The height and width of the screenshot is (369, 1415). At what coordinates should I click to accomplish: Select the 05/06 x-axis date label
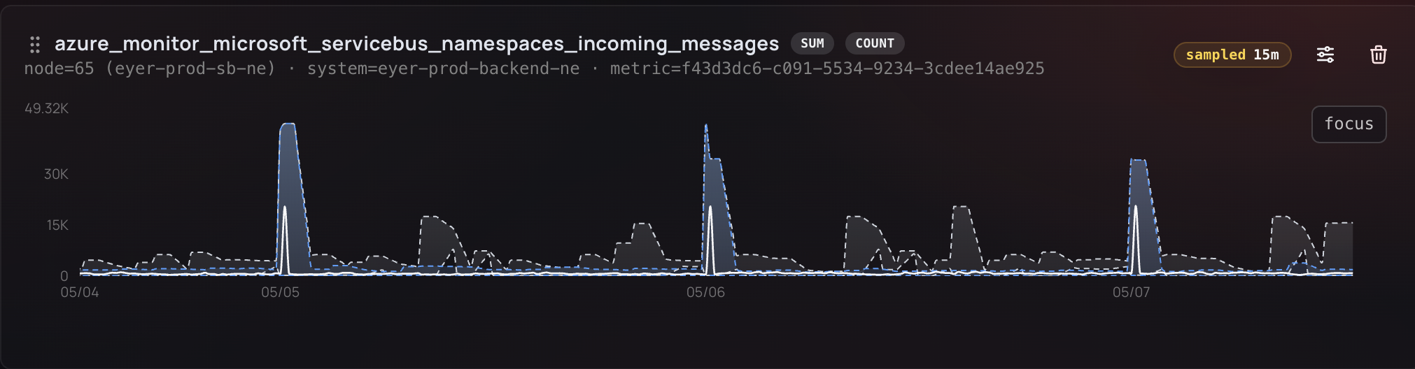point(705,292)
